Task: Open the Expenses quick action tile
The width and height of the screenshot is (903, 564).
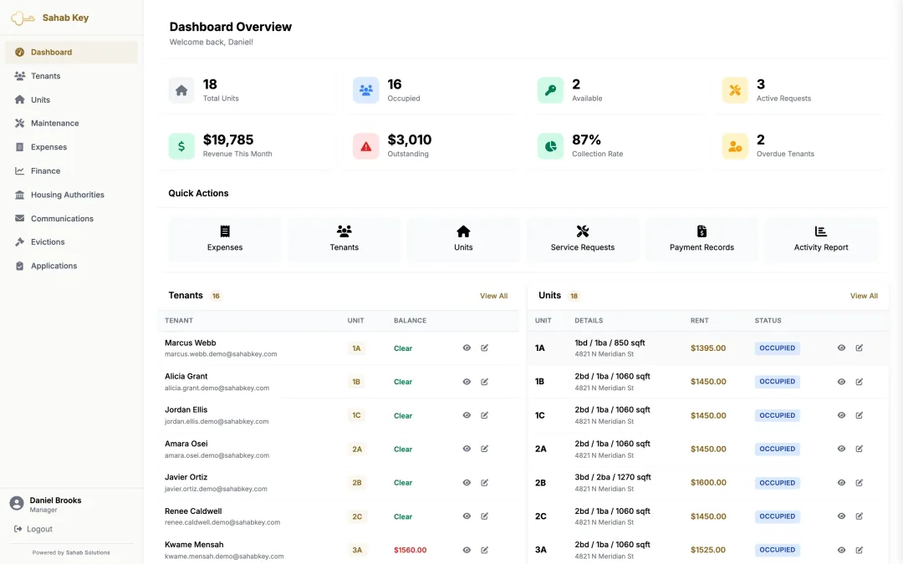Action: (x=225, y=239)
